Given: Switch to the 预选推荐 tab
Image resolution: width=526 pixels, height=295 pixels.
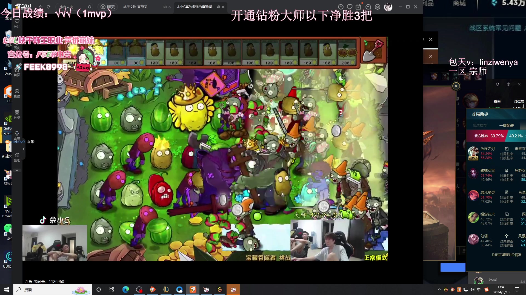Looking at the screenshot, I should click(480, 125).
